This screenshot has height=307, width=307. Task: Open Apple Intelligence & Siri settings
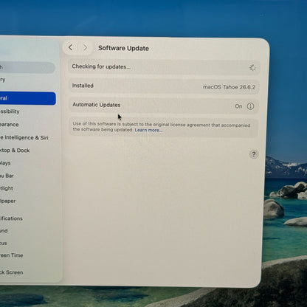(24, 137)
